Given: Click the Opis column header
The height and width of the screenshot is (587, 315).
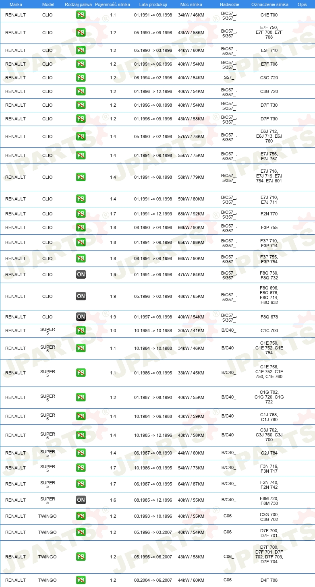Looking at the screenshot, I should [x=302, y=4].
